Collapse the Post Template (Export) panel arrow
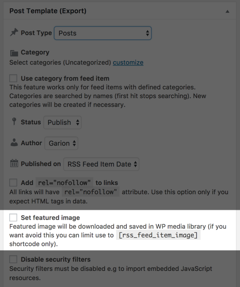The width and height of the screenshot is (240, 287). (x=227, y=11)
